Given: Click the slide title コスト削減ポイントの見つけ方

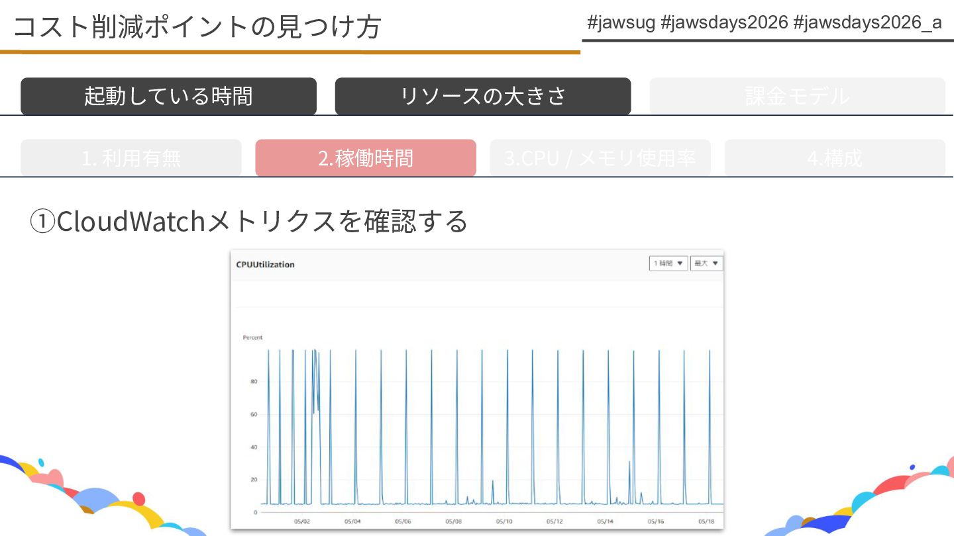Looking at the screenshot, I should pos(197,27).
